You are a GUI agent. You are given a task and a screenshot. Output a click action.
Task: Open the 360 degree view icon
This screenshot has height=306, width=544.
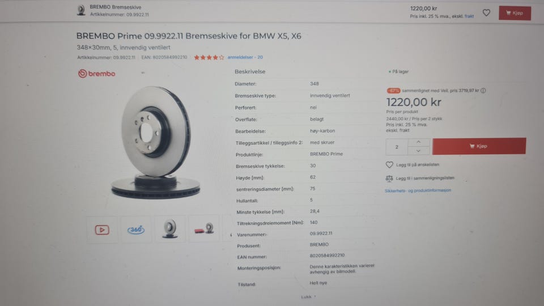(x=135, y=229)
